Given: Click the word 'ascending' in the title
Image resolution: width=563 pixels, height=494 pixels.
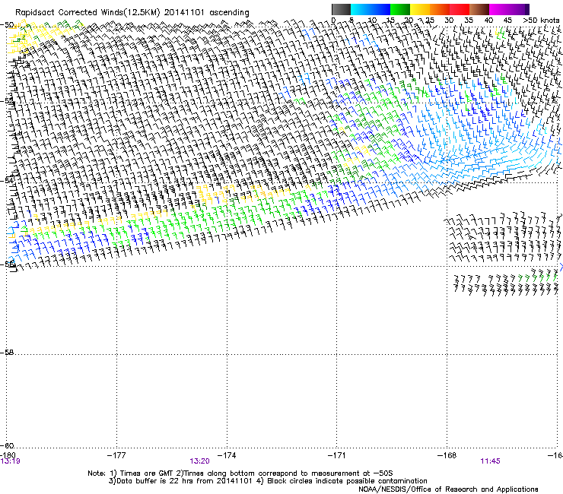Looking at the screenshot, I should point(229,13).
